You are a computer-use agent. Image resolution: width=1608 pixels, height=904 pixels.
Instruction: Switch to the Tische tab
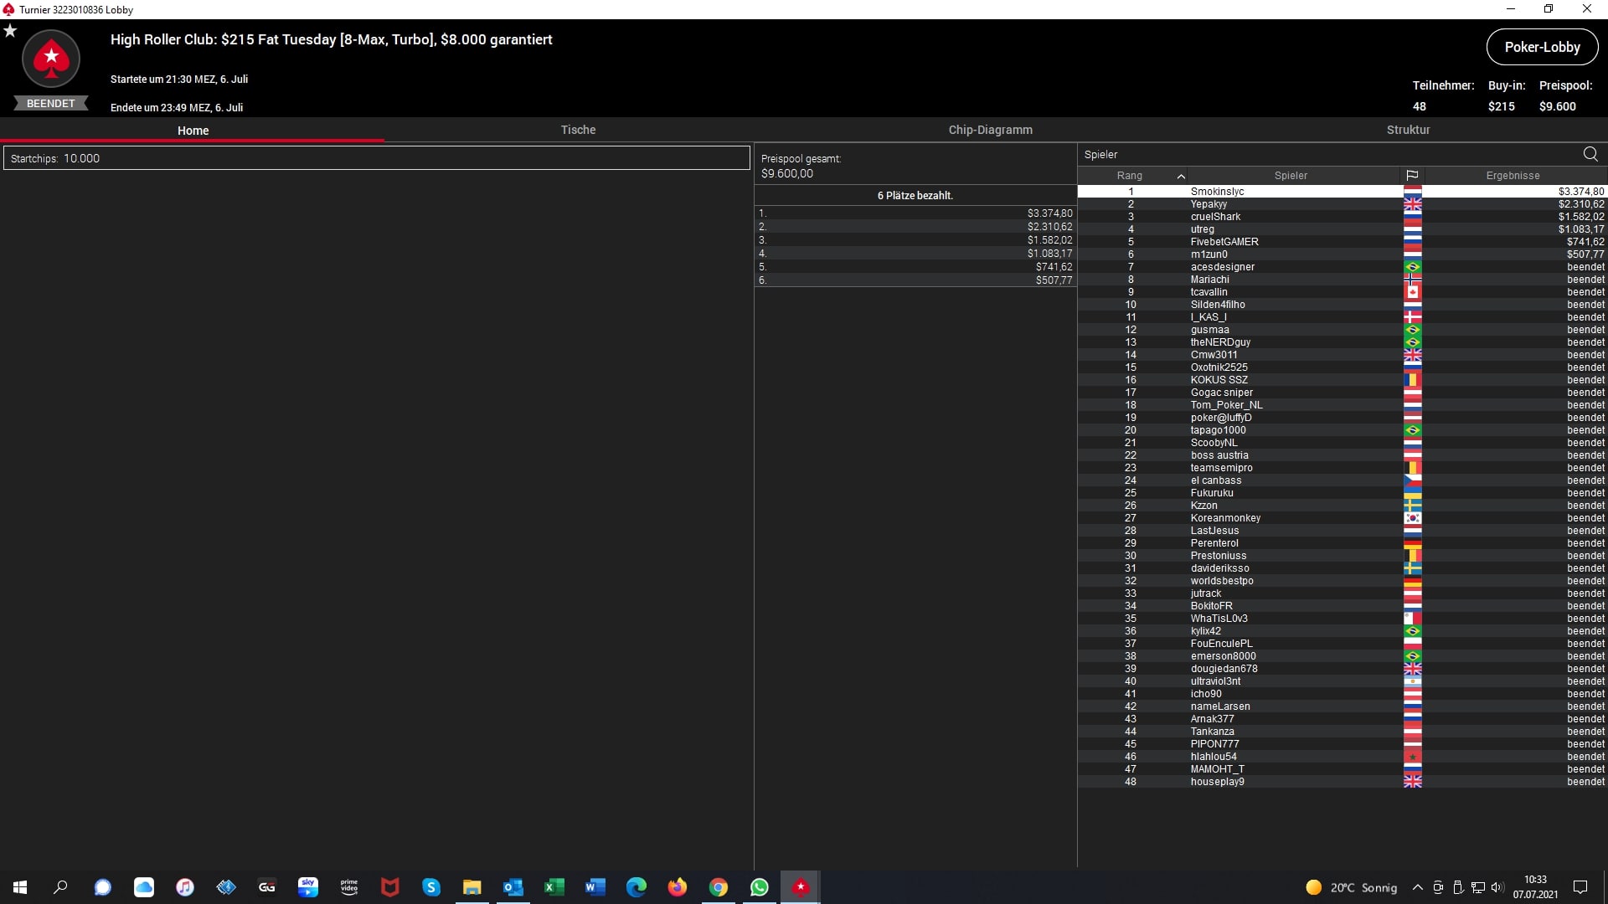pyautogui.click(x=578, y=130)
